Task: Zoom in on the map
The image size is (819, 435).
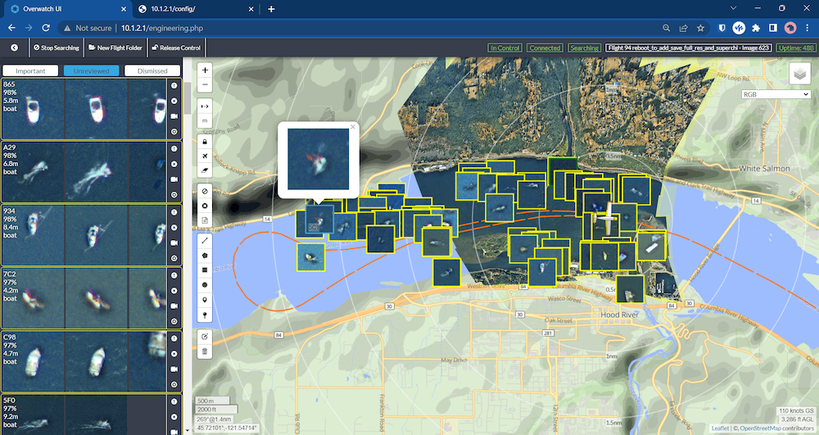Action: point(205,70)
